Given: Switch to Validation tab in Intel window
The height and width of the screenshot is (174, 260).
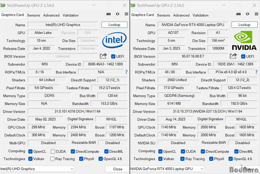Looking at the screenshot, I should pyautogui.click(x=71, y=15).
